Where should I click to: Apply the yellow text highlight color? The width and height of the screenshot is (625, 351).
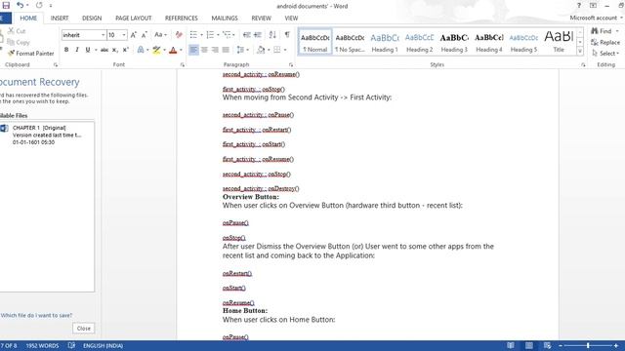click(156, 50)
